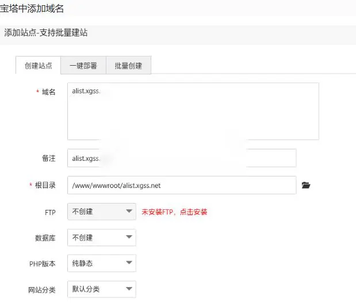
Task: Expand the PHP版本 dropdown showing 纯静态
Action: coord(102,263)
